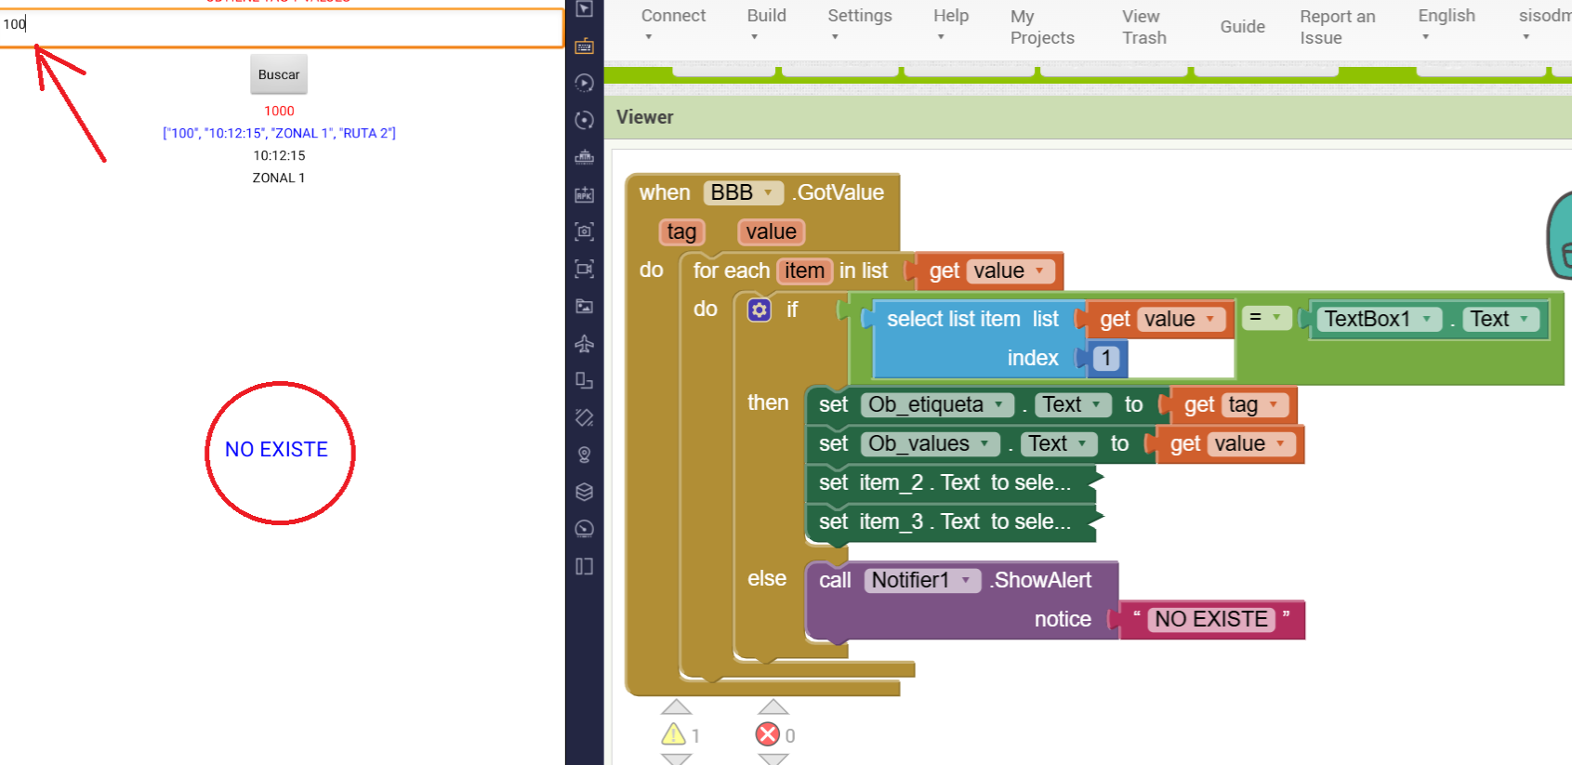Click the NO EXISTE text string block
1572x765 pixels.
tap(1210, 619)
